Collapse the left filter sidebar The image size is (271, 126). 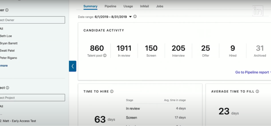[x=73, y=66]
